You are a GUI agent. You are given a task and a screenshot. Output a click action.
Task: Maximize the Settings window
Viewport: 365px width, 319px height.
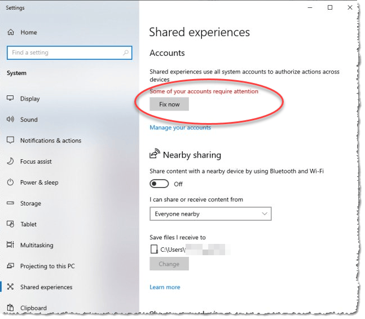(330, 7)
